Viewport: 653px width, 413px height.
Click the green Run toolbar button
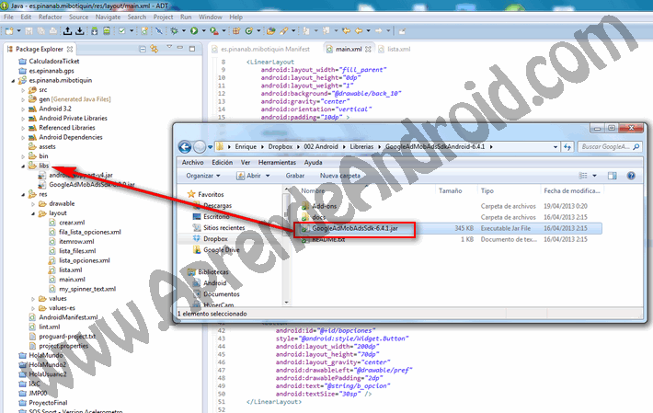tap(194, 30)
